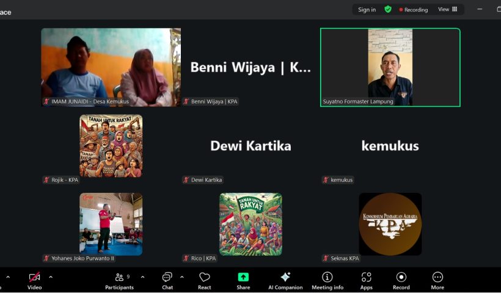The width and height of the screenshot is (501, 293).
Task: Open the More options menu
Action: pos(437,280)
